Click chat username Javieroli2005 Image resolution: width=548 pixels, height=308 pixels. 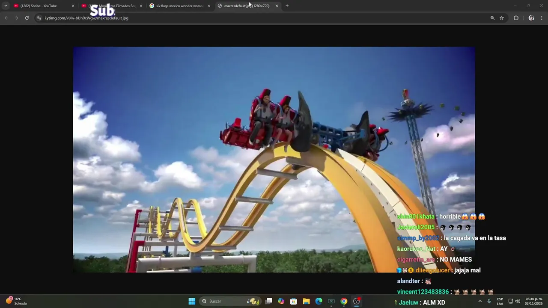[416, 228]
